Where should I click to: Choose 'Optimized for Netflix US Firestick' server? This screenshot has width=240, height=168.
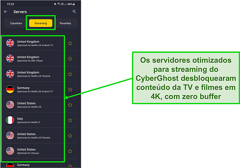pyautogui.click(x=34, y=138)
